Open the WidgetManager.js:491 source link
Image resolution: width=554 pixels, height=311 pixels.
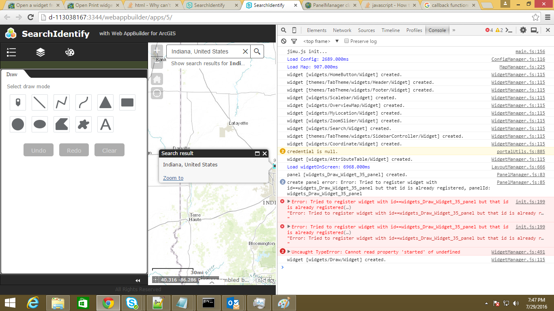click(518, 252)
